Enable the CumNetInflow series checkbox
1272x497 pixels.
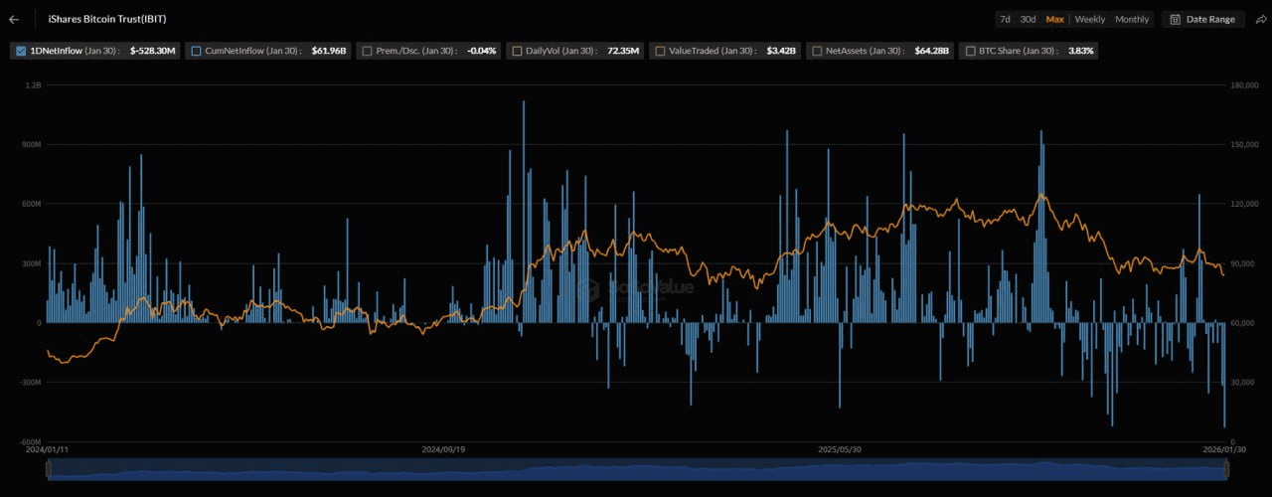[196, 51]
